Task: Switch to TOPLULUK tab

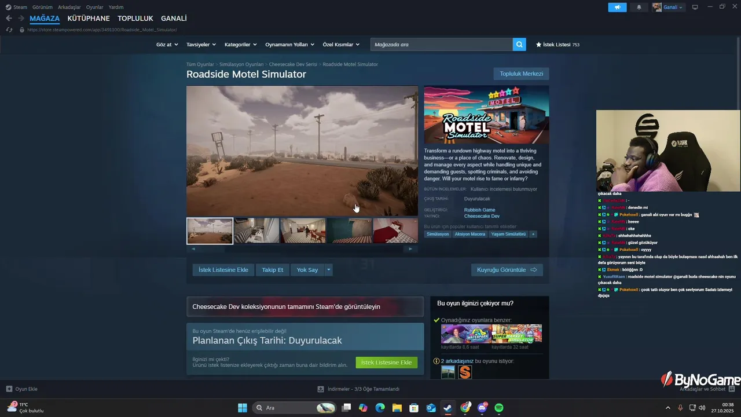Action: pos(135,19)
